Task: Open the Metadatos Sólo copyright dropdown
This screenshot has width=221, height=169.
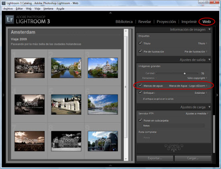Action: [197, 78]
